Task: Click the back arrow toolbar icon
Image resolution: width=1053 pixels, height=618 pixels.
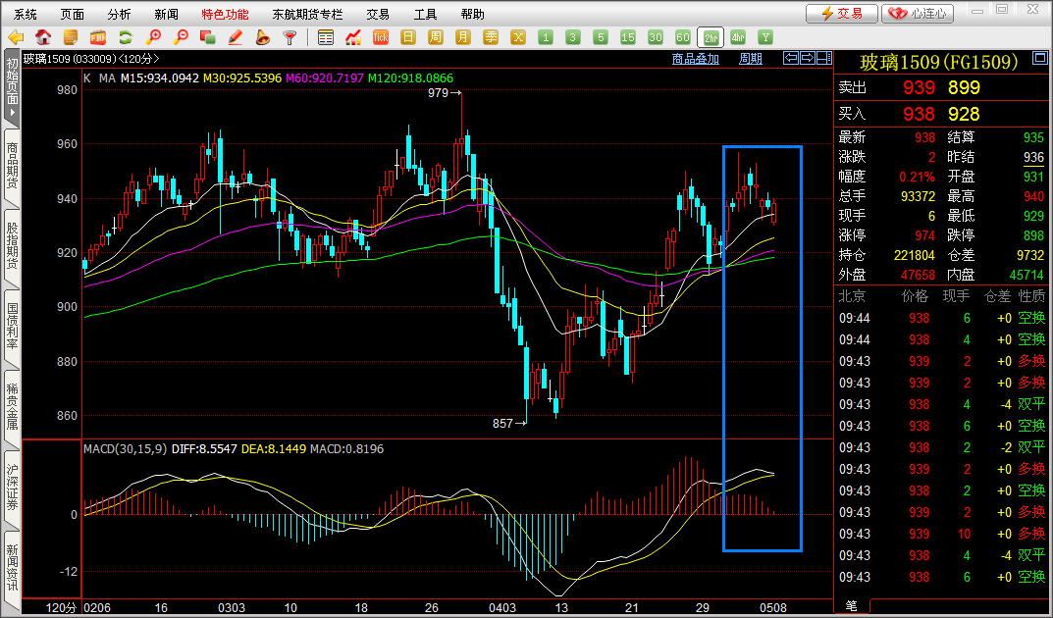Action: click(x=16, y=37)
